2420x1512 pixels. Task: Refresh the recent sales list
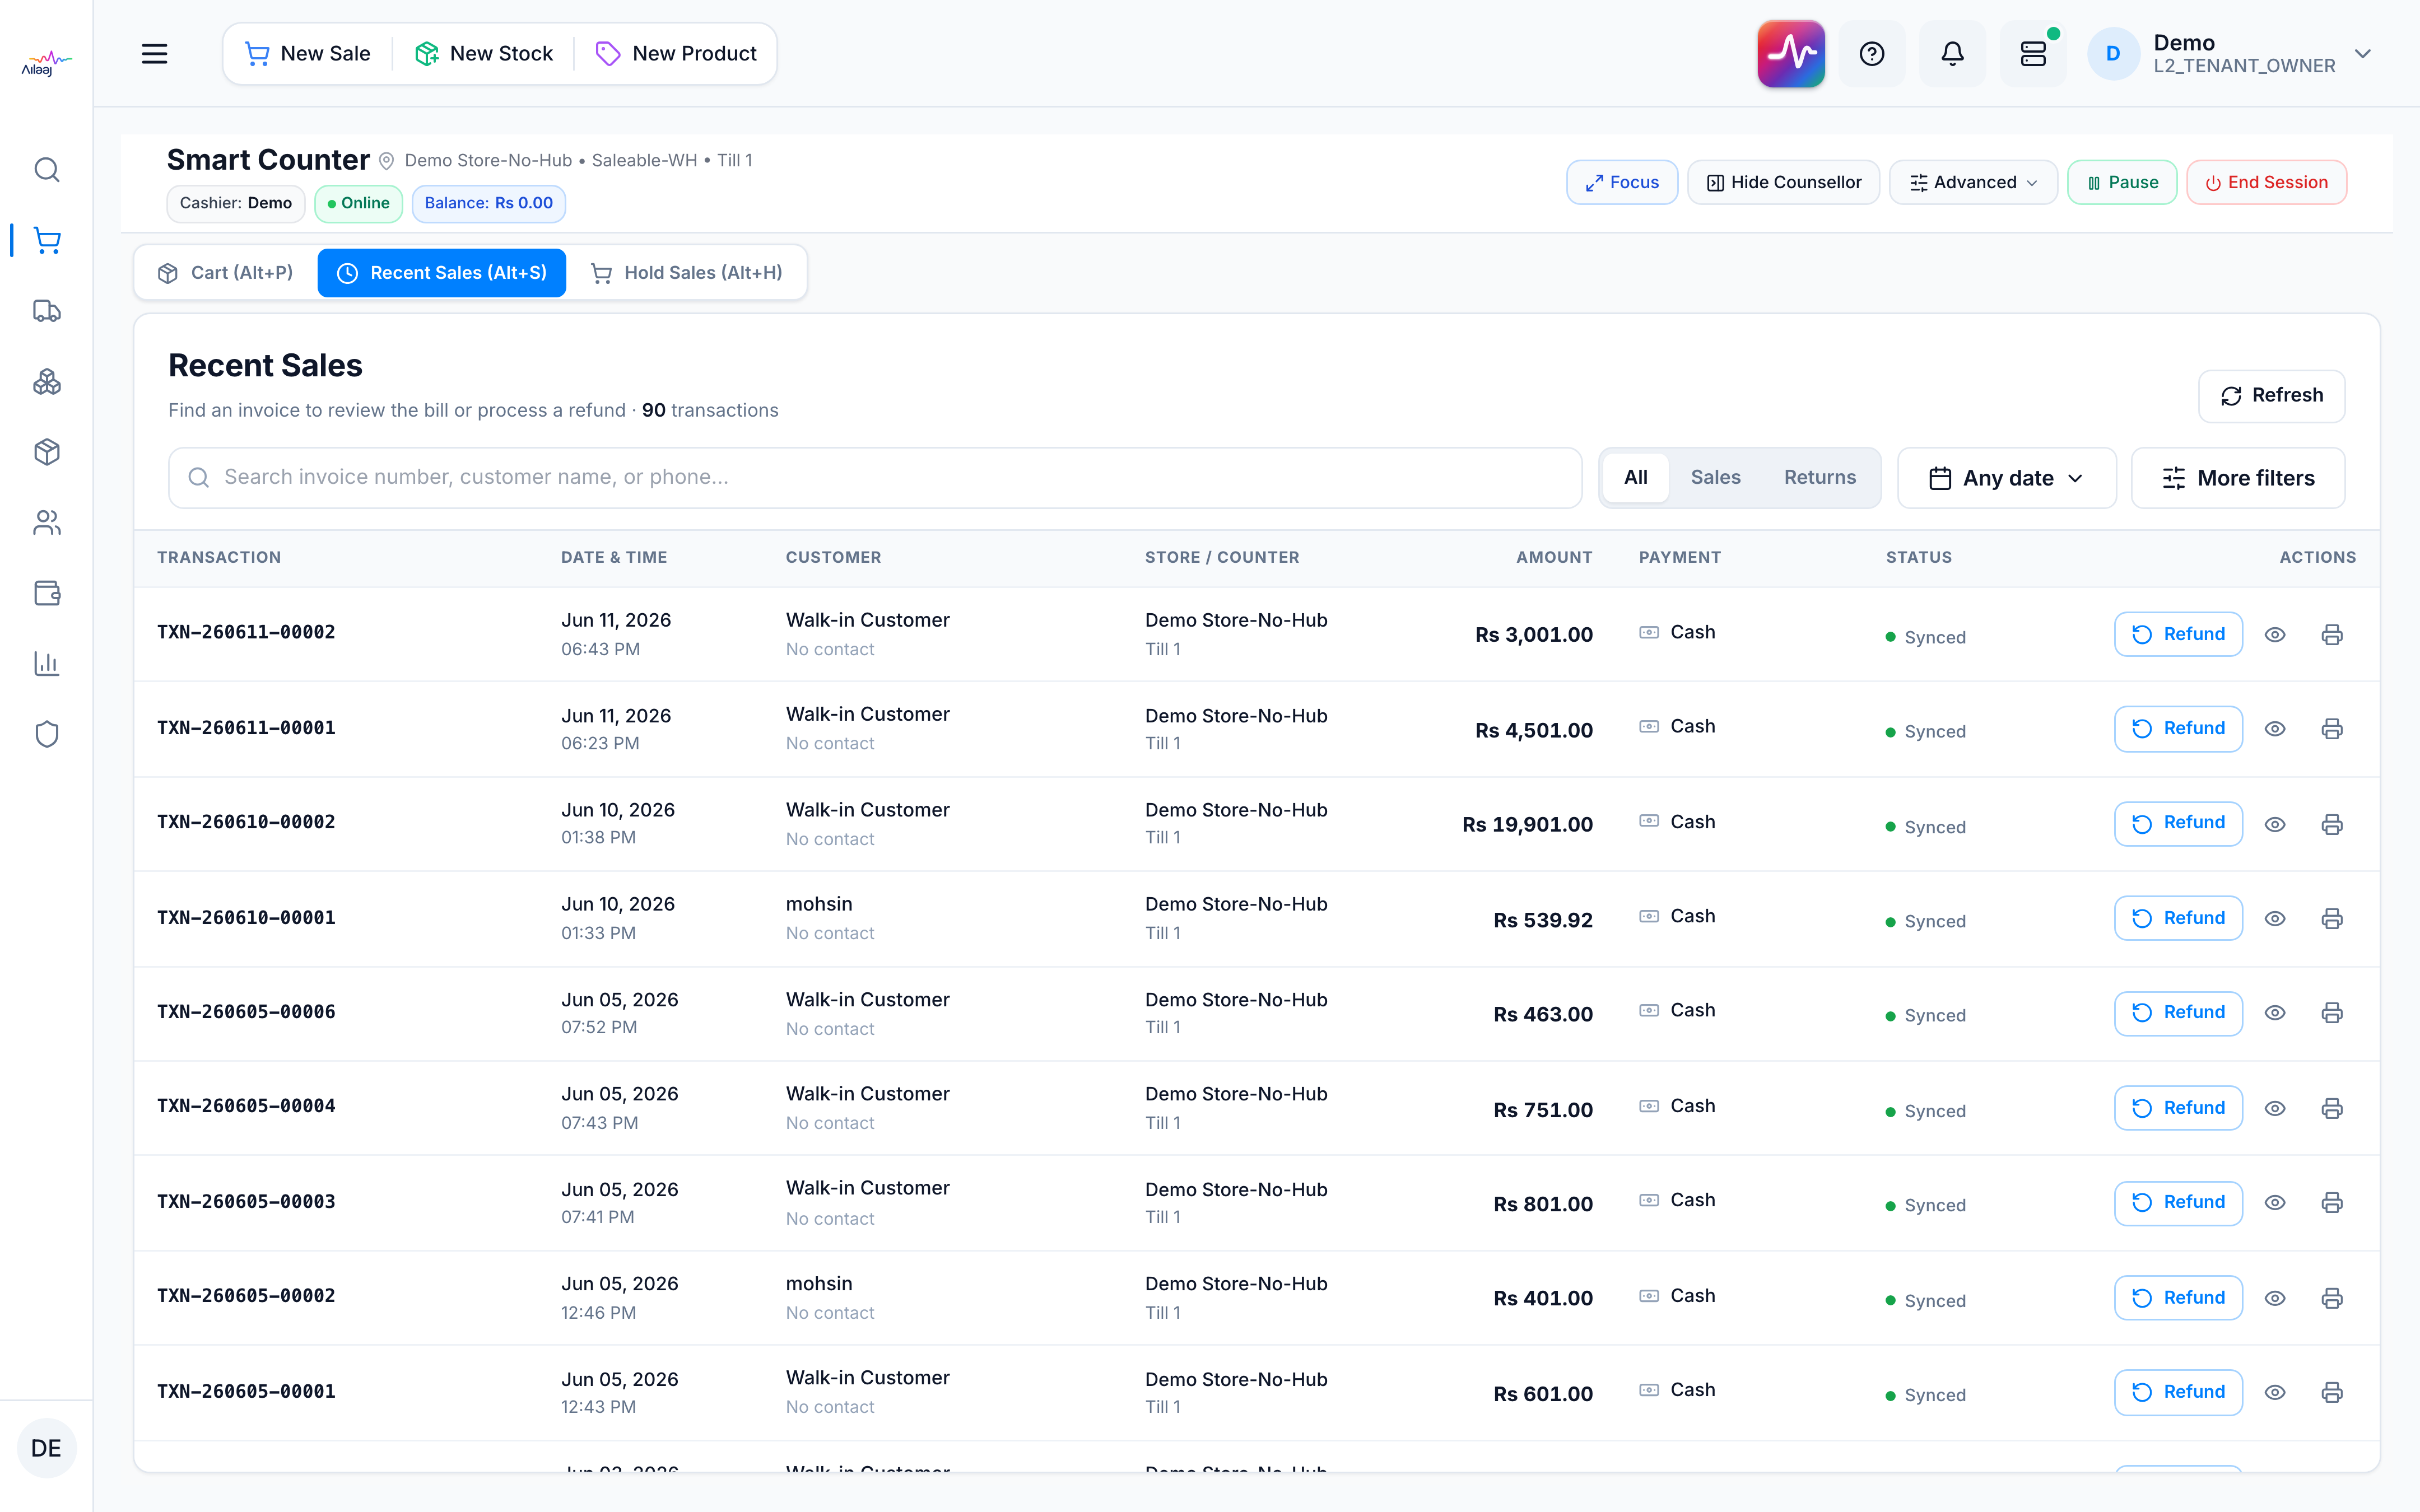(2272, 396)
